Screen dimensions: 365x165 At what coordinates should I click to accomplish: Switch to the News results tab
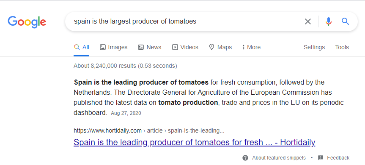149,47
